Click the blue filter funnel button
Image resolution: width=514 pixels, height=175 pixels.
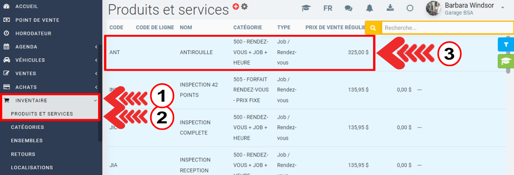pos(506,44)
